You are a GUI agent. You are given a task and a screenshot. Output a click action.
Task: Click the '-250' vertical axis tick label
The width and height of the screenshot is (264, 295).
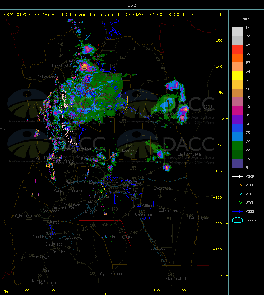[218, 249]
